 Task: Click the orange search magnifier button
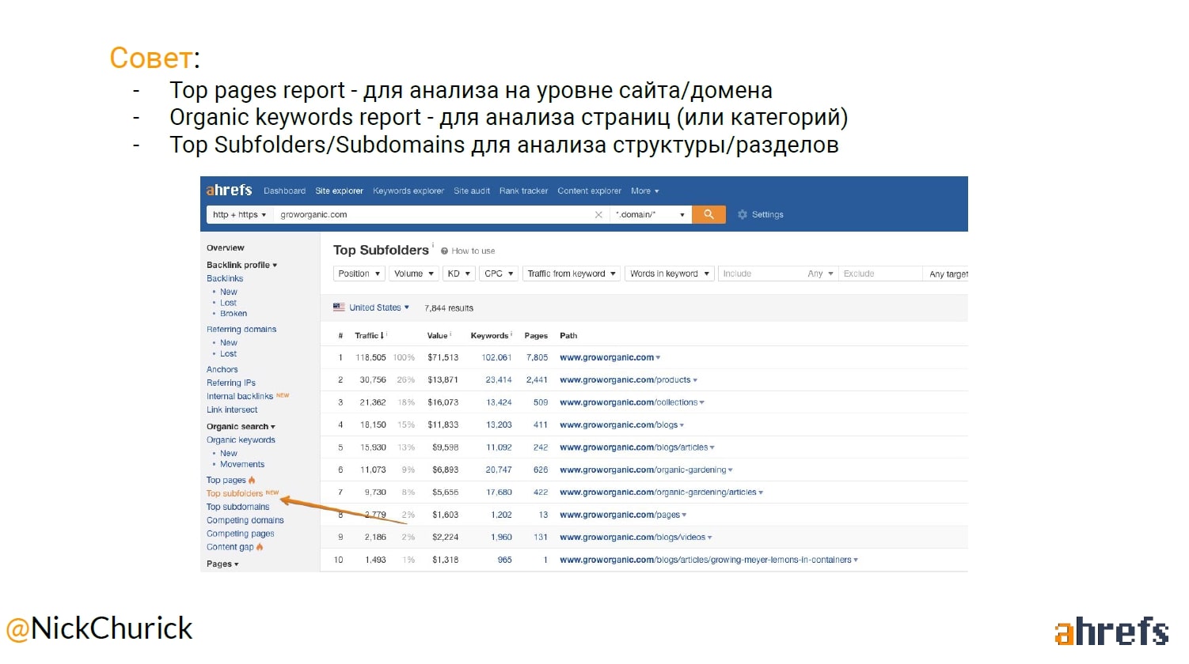708,214
